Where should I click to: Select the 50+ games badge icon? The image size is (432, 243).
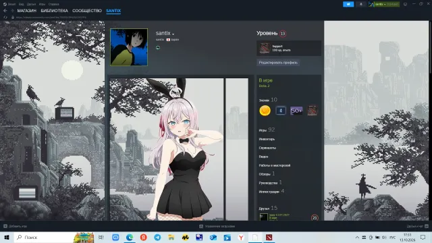pos(296,111)
